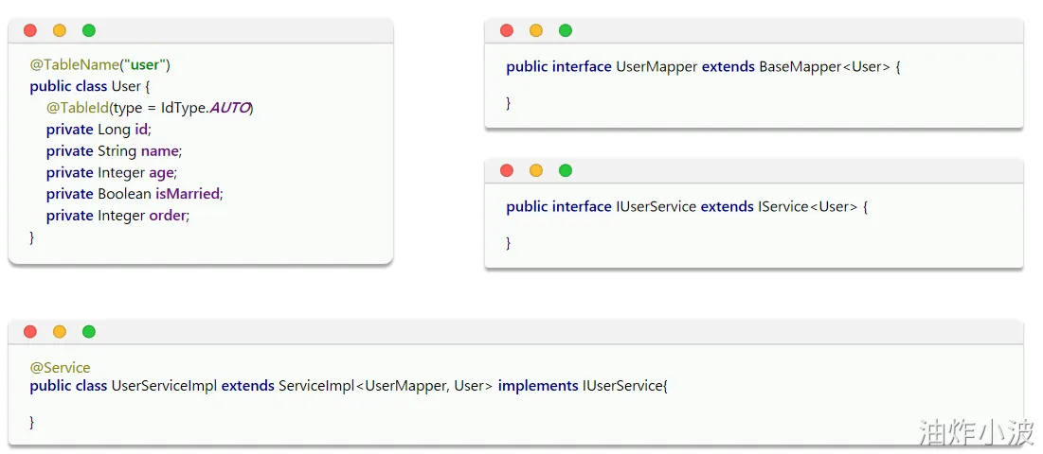The width and height of the screenshot is (1043, 454).
Task: Click the yellow dot on the UserMapper window
Action: pyautogui.click(x=536, y=30)
